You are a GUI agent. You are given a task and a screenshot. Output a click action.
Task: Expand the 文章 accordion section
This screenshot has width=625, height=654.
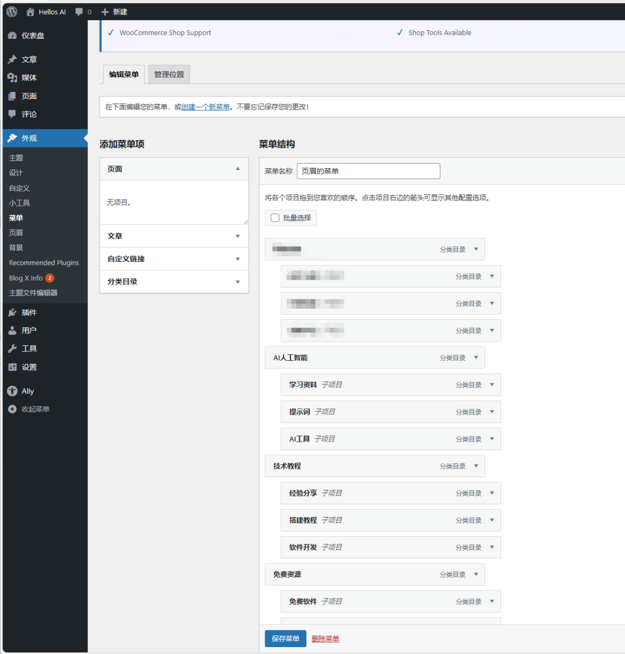tap(237, 236)
